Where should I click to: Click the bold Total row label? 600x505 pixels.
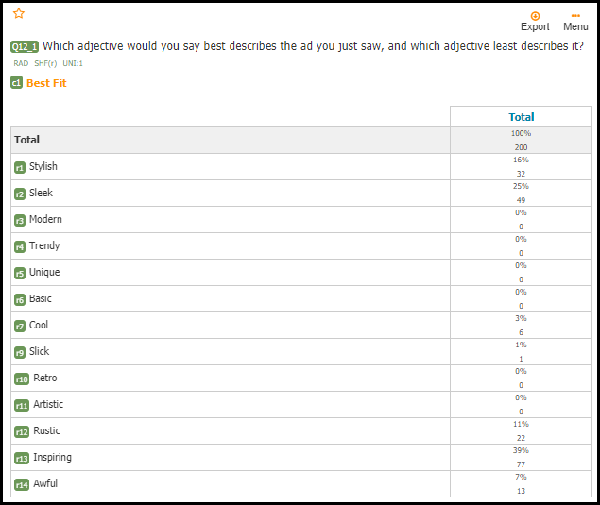point(26,140)
